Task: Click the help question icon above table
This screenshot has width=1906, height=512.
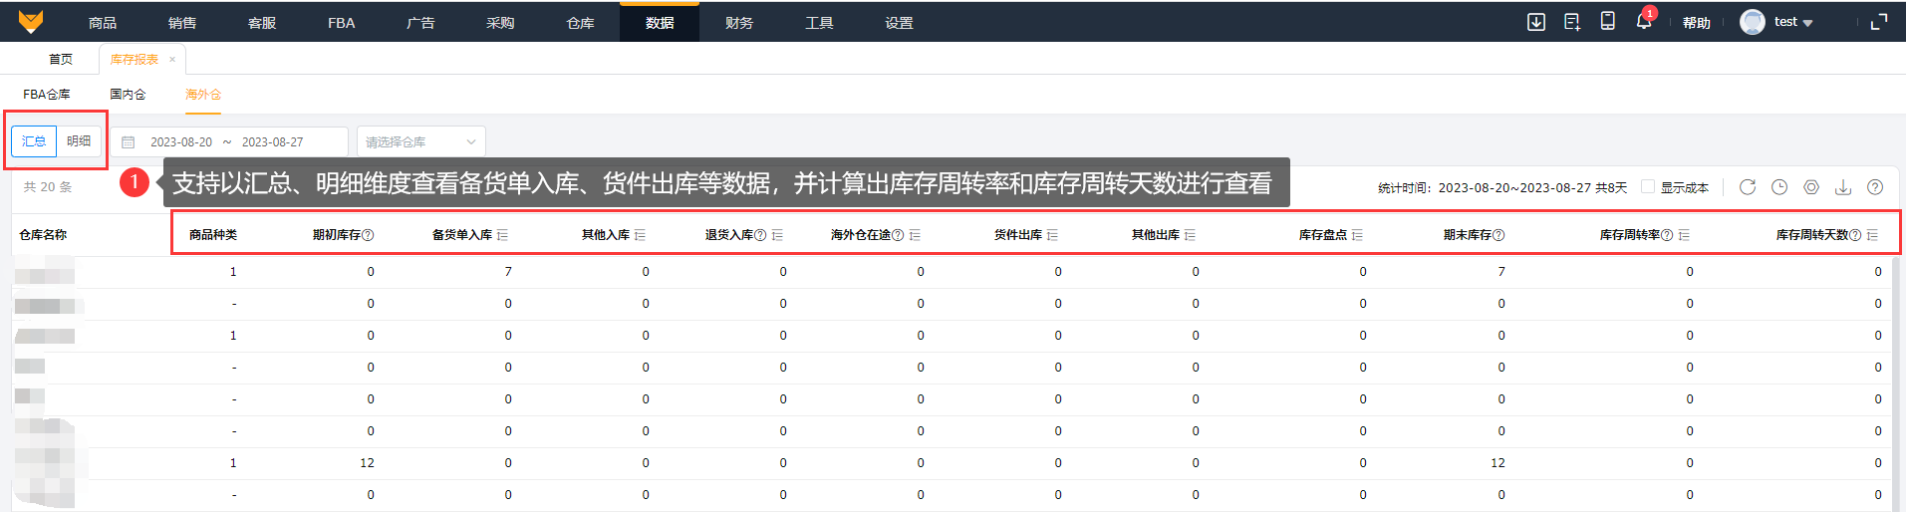Action: coord(1875,187)
